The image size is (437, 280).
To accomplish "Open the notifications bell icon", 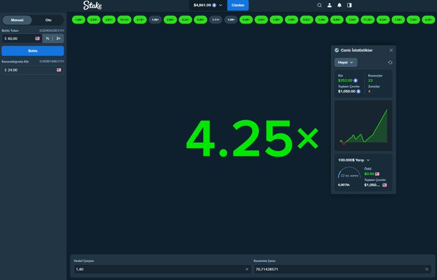I will [x=339, y=5].
